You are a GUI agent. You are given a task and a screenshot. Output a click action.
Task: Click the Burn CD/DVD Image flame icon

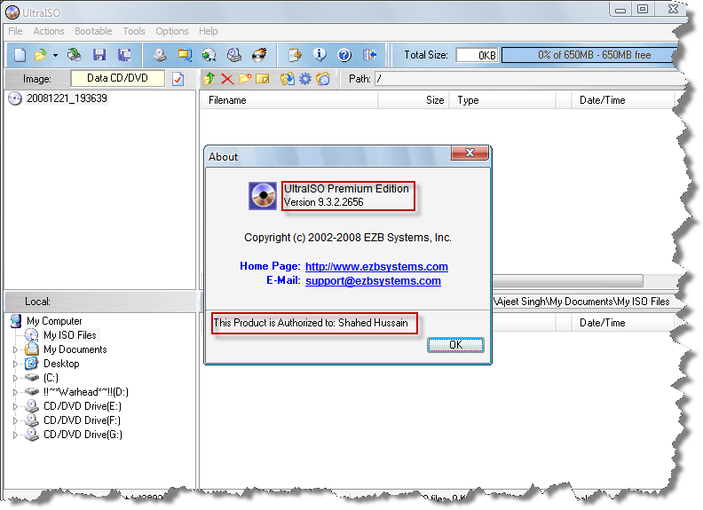(259, 55)
